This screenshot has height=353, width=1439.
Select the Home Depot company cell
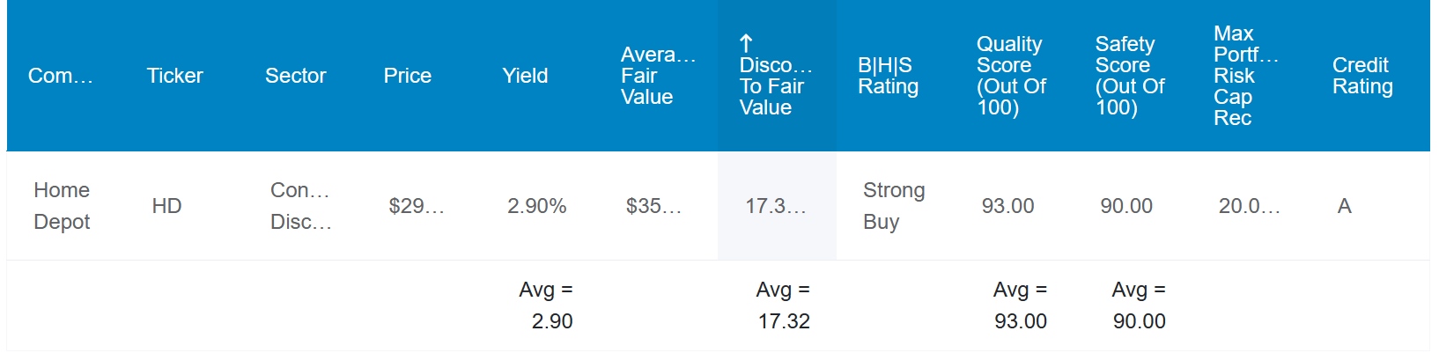(62, 206)
